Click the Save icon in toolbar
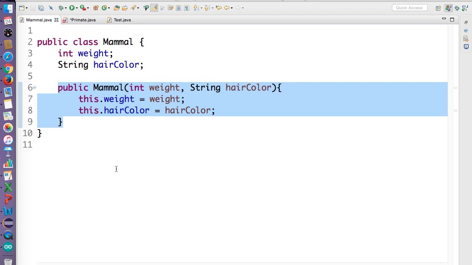 coord(33,8)
